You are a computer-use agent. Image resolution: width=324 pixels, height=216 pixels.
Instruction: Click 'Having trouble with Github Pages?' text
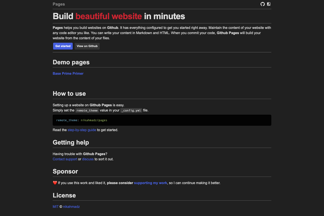pos(80,154)
